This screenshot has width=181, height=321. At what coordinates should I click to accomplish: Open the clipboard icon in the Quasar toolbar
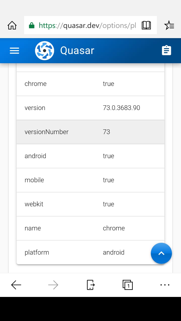(x=166, y=50)
